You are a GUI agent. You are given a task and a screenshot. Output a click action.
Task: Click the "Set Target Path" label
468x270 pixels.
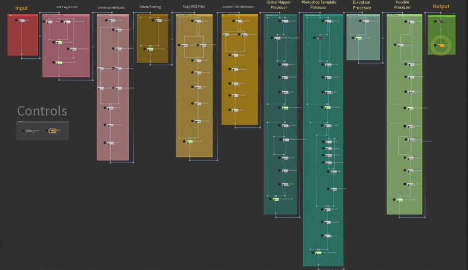click(x=67, y=7)
